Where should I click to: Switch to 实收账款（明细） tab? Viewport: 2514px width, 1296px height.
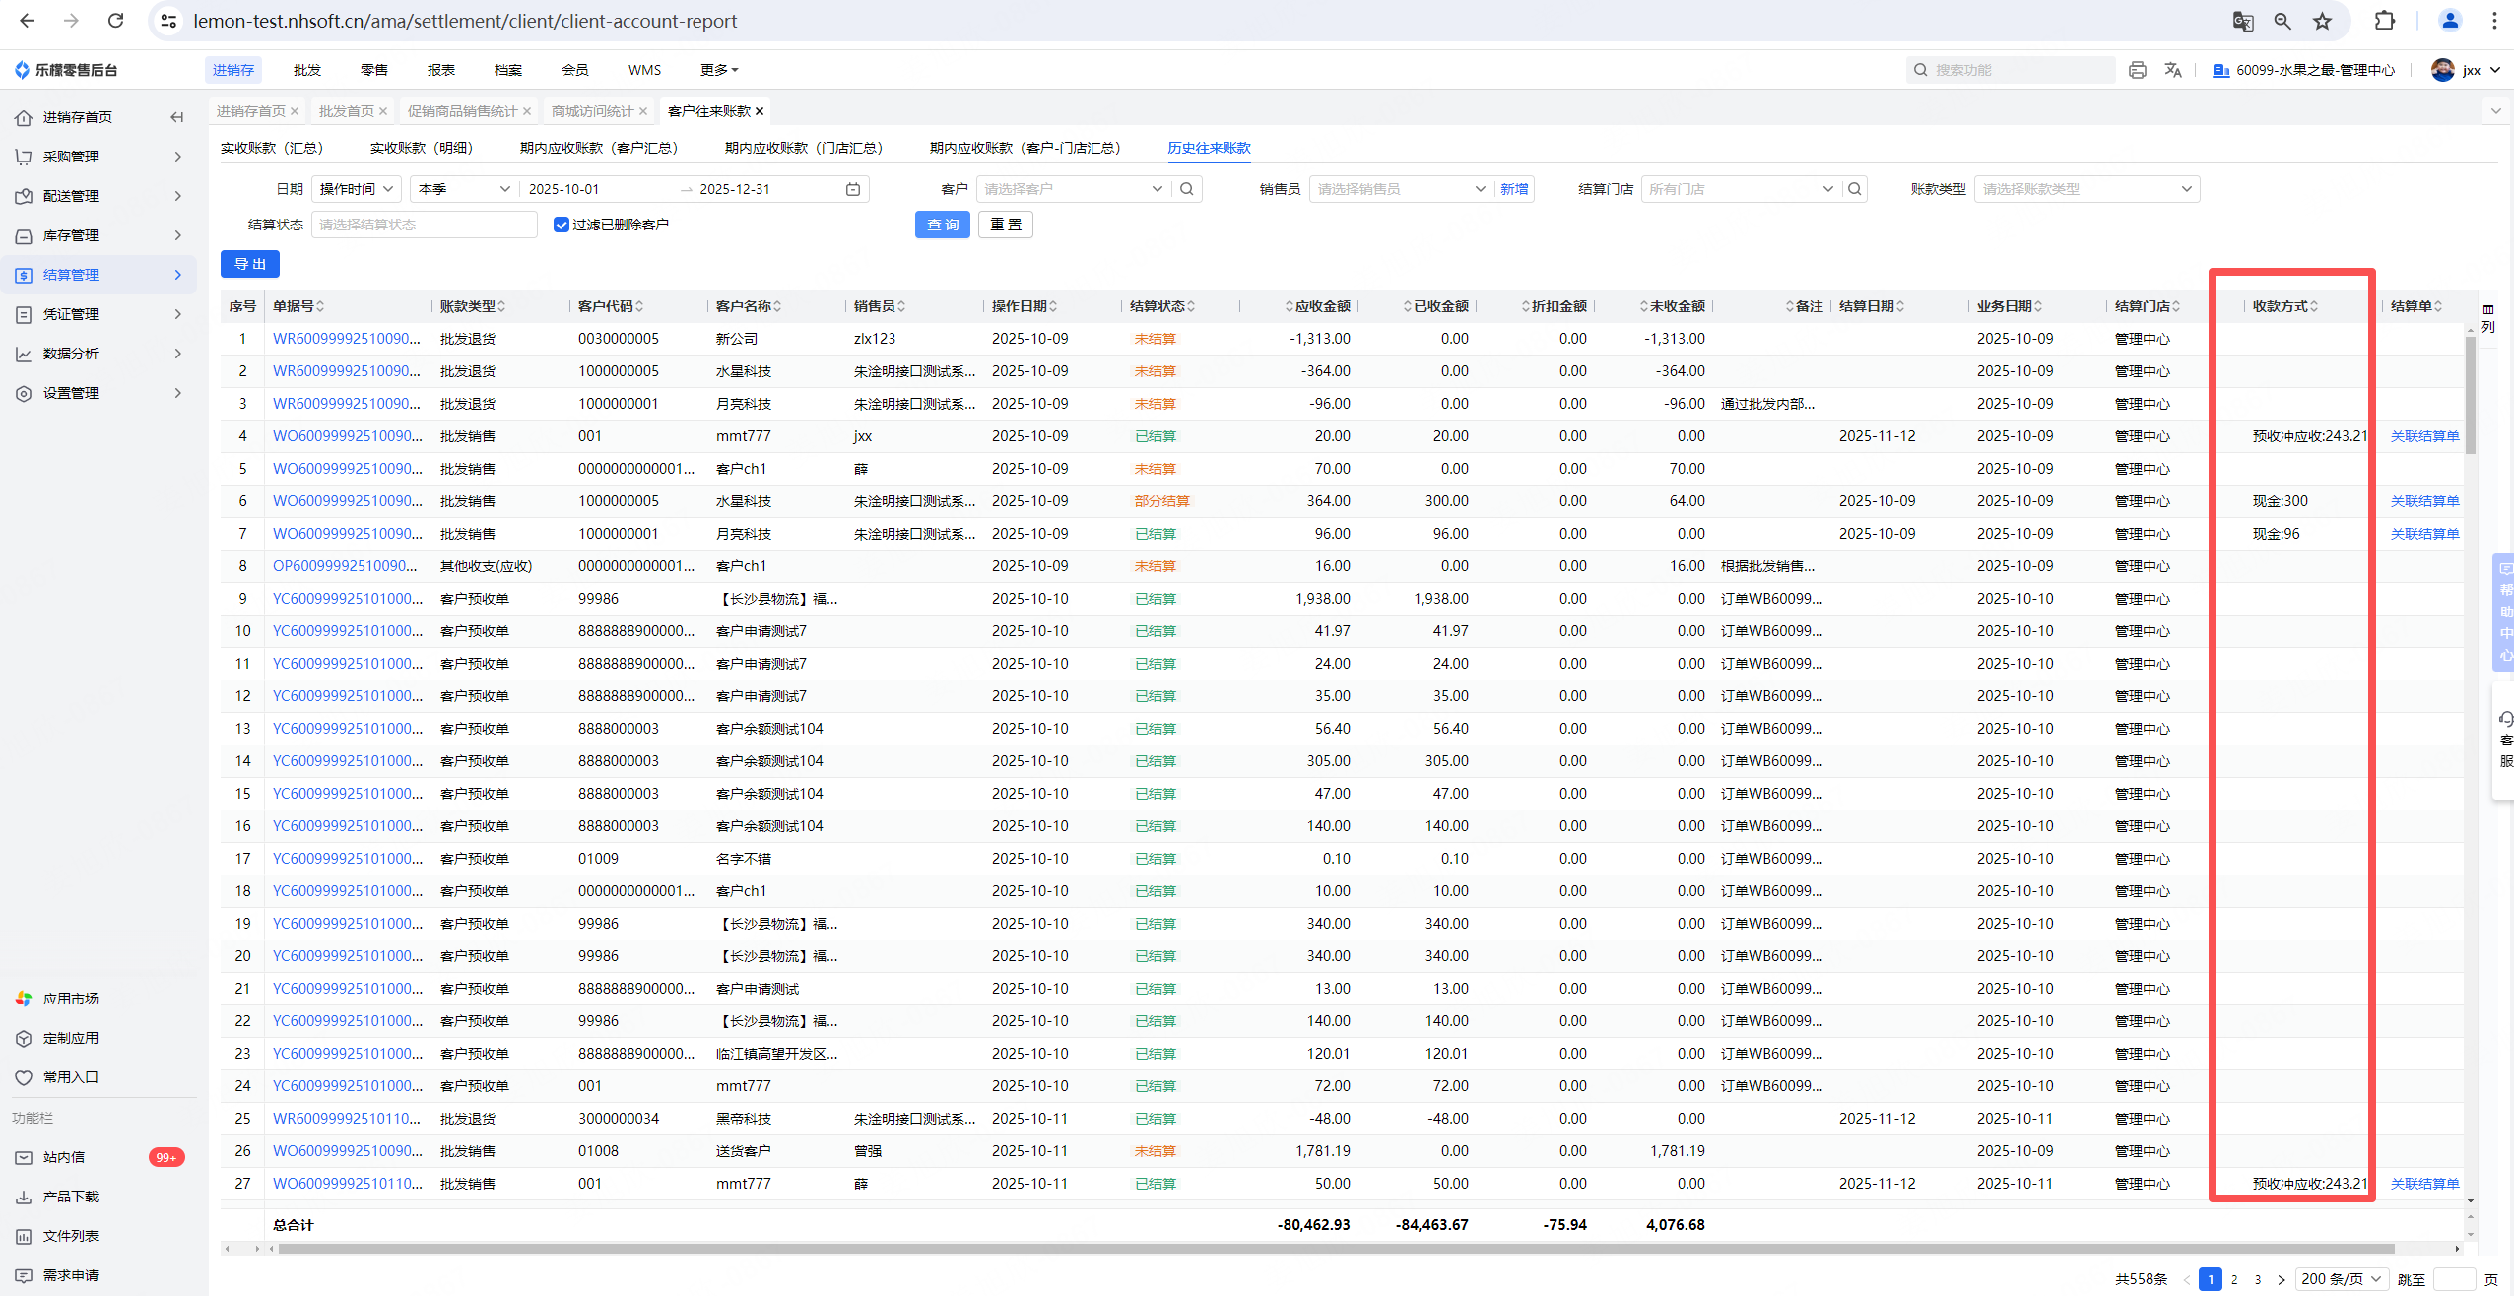click(x=422, y=148)
